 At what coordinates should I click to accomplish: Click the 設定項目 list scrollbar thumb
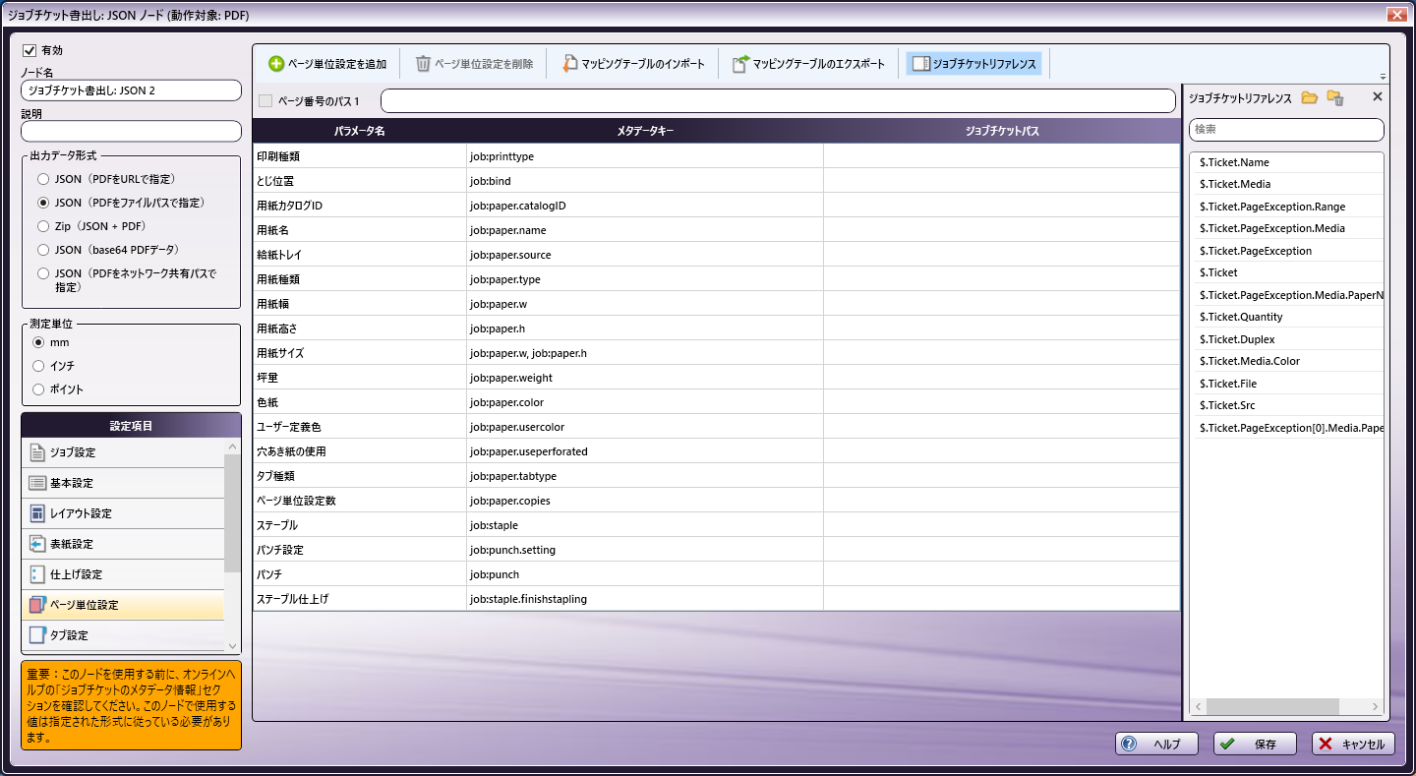[232, 512]
